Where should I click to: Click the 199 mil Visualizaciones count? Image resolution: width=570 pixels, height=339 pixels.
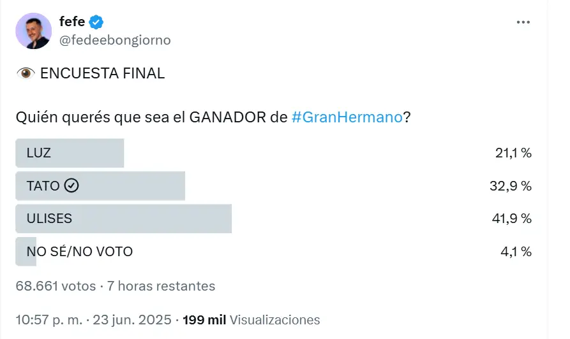coord(251,320)
